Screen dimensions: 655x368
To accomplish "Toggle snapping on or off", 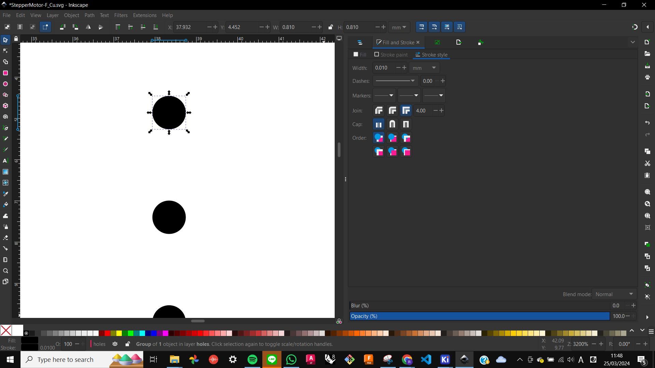I will pos(635,27).
